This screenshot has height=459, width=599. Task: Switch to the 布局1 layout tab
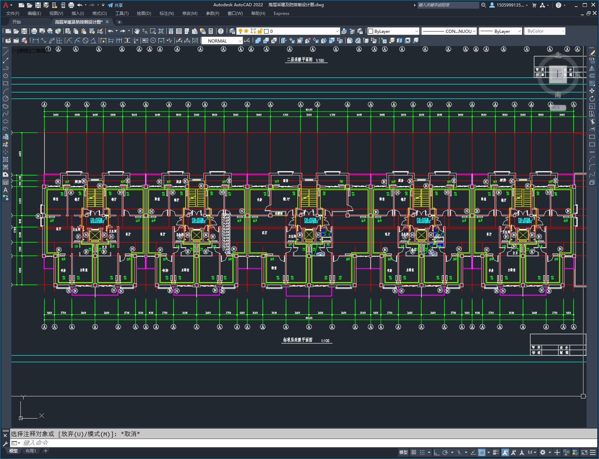[x=31, y=451]
